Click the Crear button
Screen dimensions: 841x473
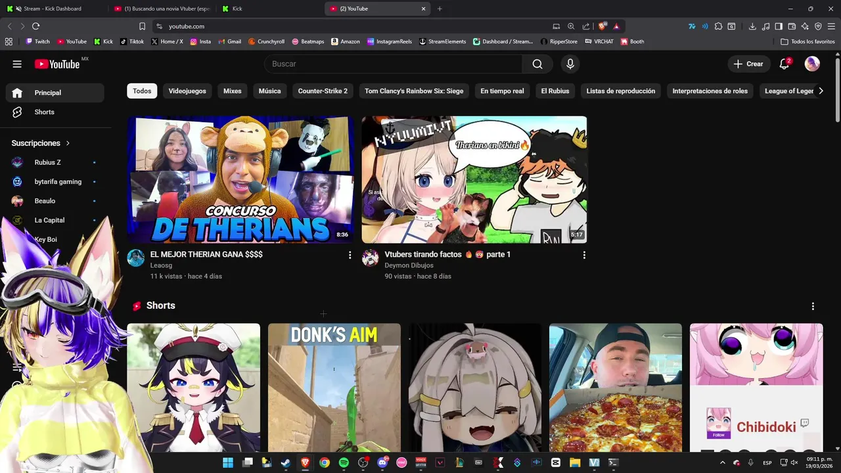click(748, 64)
